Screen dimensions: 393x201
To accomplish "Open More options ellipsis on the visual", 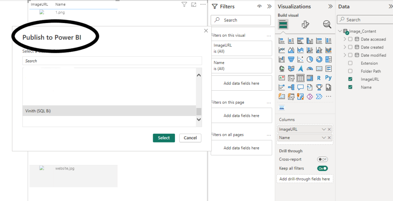I will pyautogui.click(x=203, y=5).
